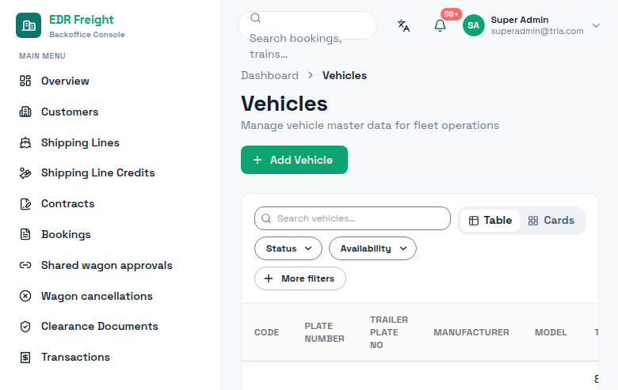The height and width of the screenshot is (390, 618).
Task: Sort by PLATE NUMBER column header
Action: (324, 332)
